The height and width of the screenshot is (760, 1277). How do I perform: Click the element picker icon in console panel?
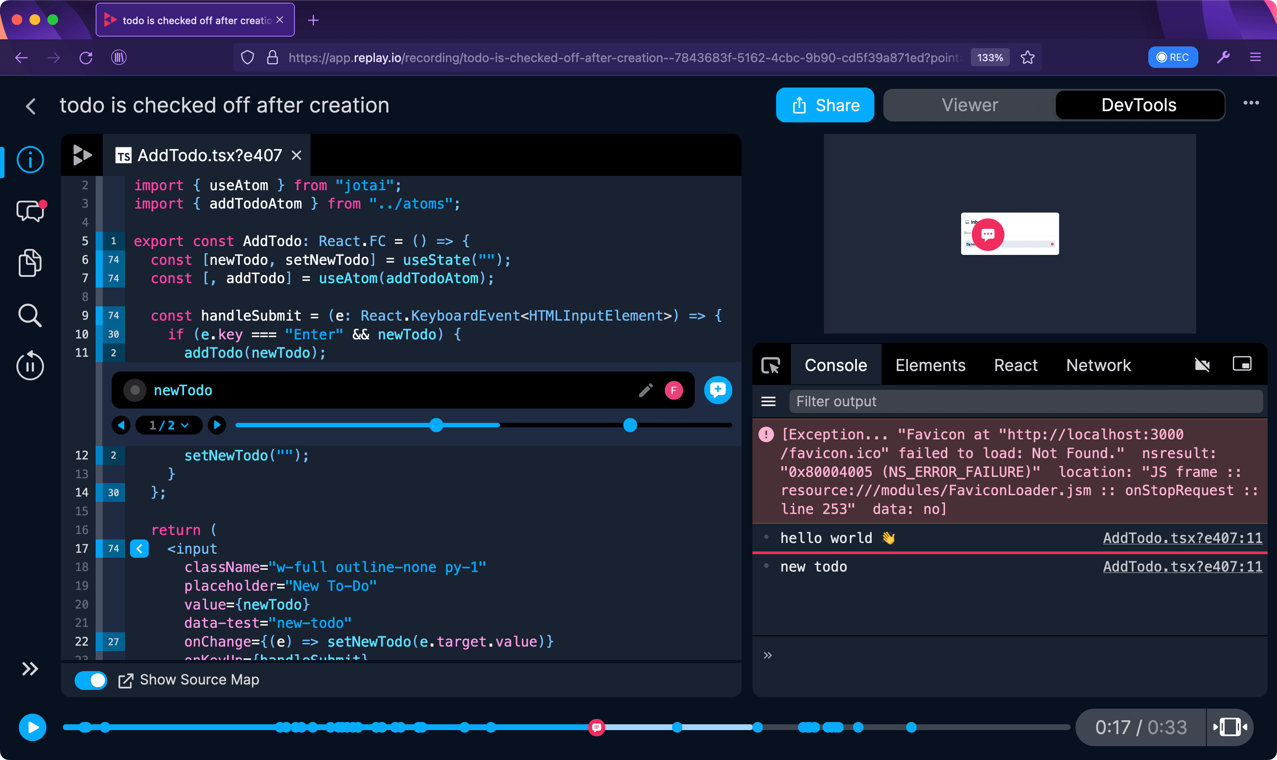click(770, 365)
